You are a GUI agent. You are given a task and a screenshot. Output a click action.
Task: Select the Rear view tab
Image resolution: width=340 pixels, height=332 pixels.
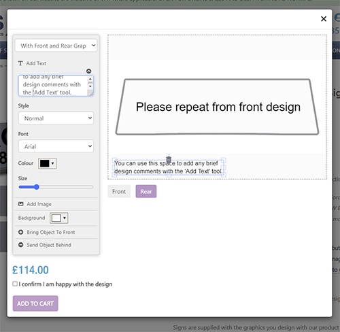click(x=146, y=191)
